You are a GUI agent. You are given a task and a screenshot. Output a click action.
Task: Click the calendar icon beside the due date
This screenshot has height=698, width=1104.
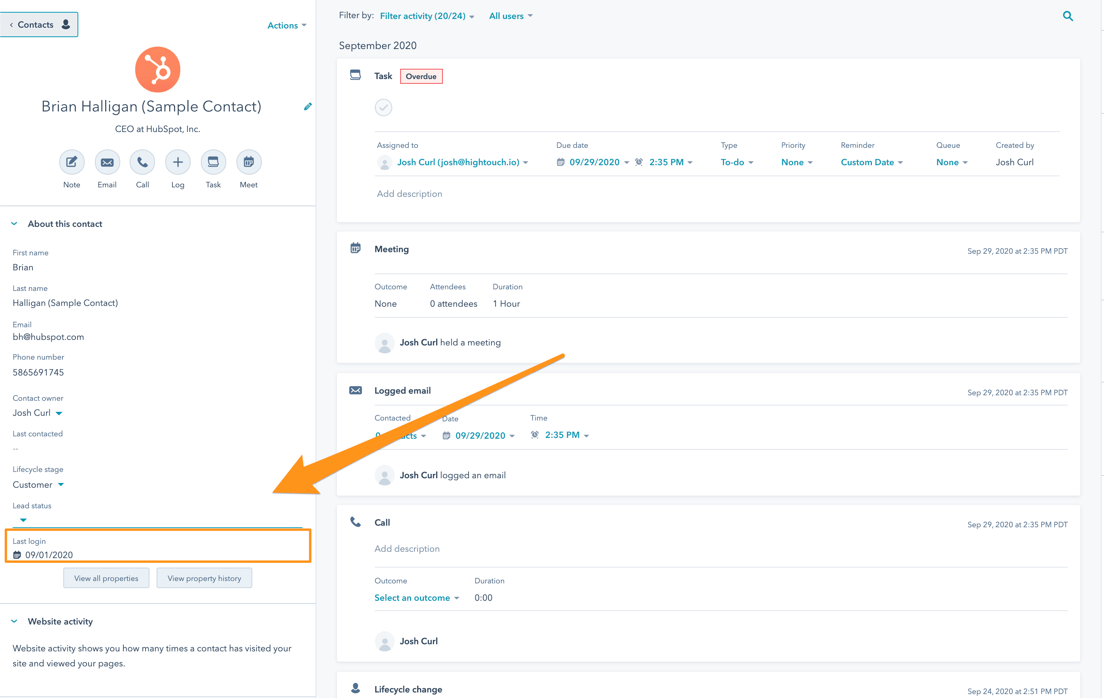560,162
